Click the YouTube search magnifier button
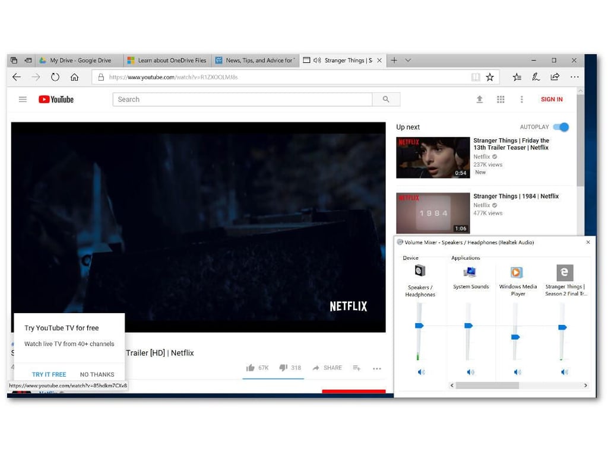The width and height of the screenshot is (608, 452). 386,100
